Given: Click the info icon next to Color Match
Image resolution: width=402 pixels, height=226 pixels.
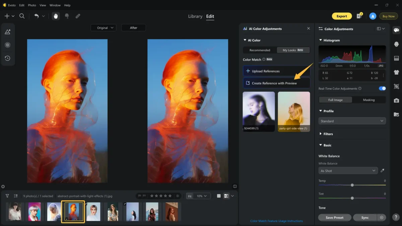Looking at the screenshot, I should [x=264, y=60].
